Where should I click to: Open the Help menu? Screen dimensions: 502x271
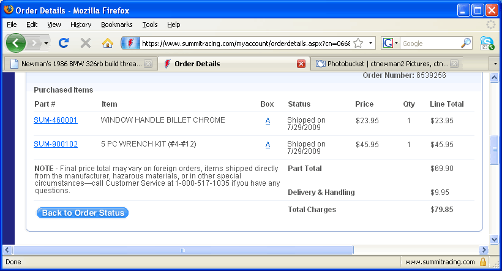[x=173, y=25]
